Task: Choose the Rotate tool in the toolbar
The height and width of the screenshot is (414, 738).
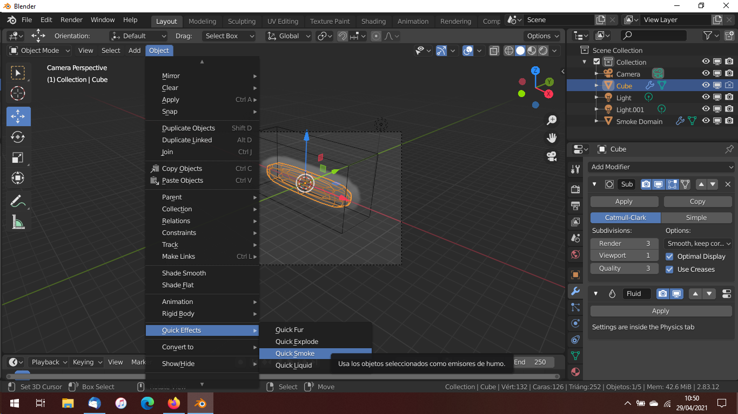Action: click(18, 137)
